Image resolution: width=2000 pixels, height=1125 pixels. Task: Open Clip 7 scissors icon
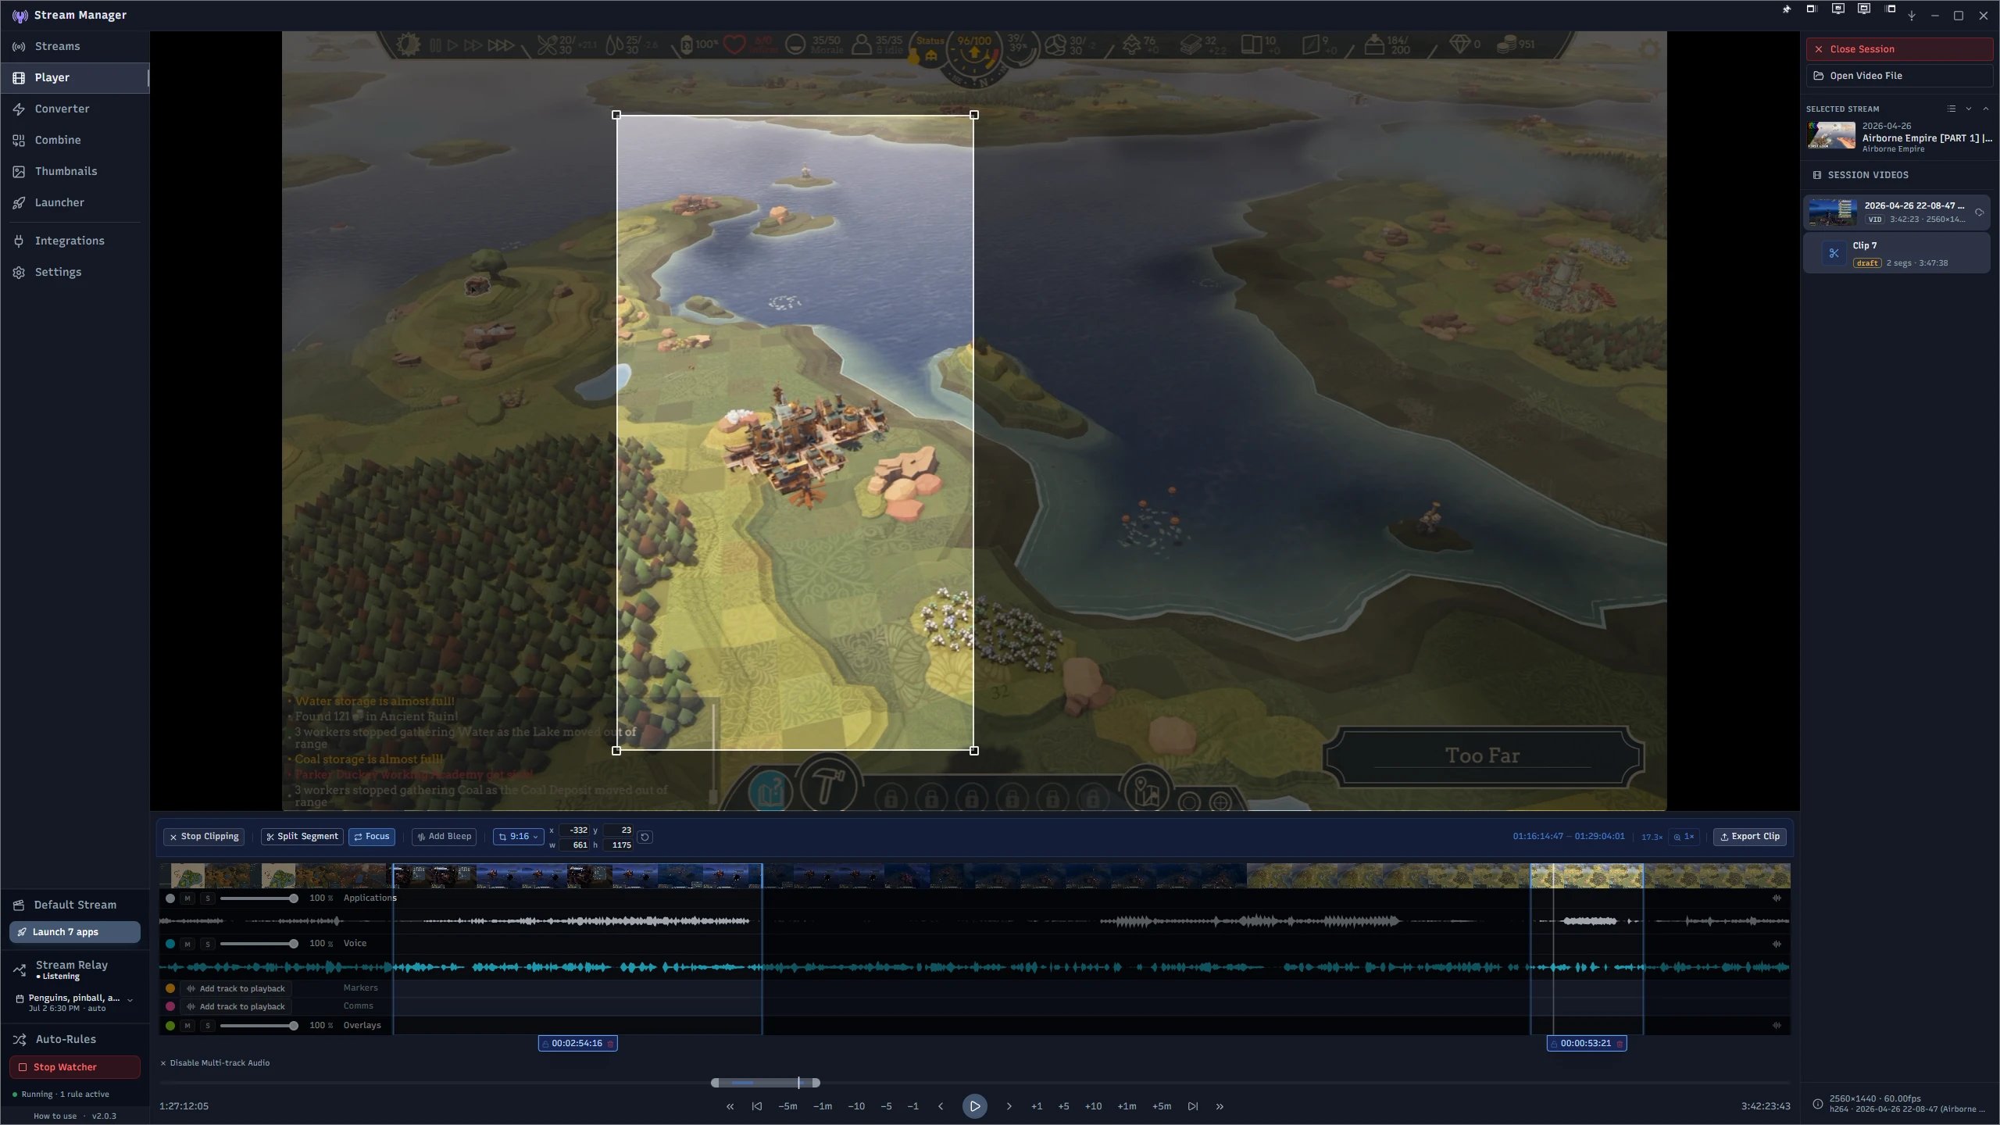pos(1834,253)
